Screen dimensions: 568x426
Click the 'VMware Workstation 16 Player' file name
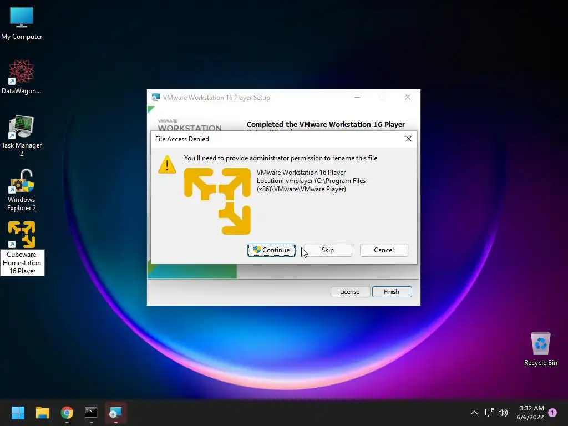click(x=301, y=173)
